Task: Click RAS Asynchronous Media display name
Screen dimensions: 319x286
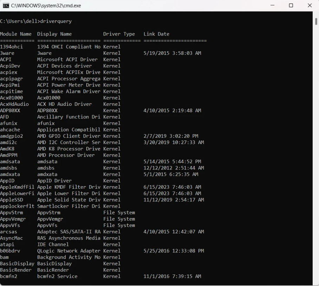Action: (69, 238)
